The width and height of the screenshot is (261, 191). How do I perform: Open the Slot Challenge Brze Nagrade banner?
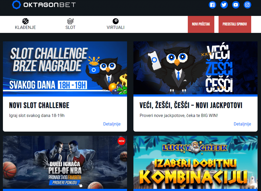tap(65, 68)
